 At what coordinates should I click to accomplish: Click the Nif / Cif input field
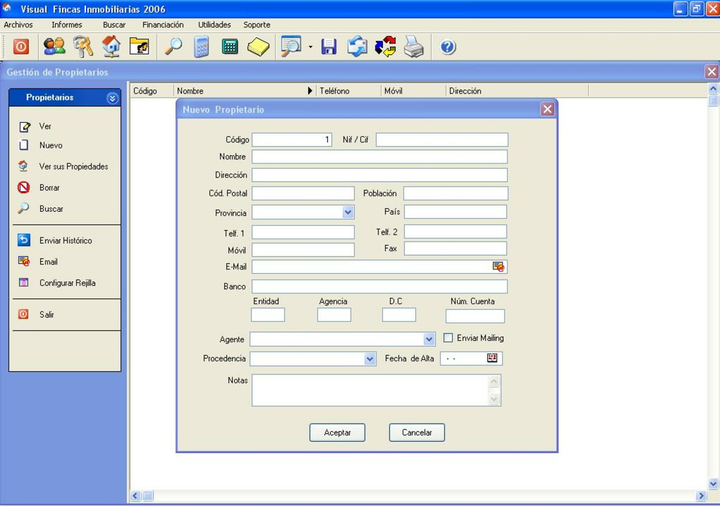[x=442, y=140]
